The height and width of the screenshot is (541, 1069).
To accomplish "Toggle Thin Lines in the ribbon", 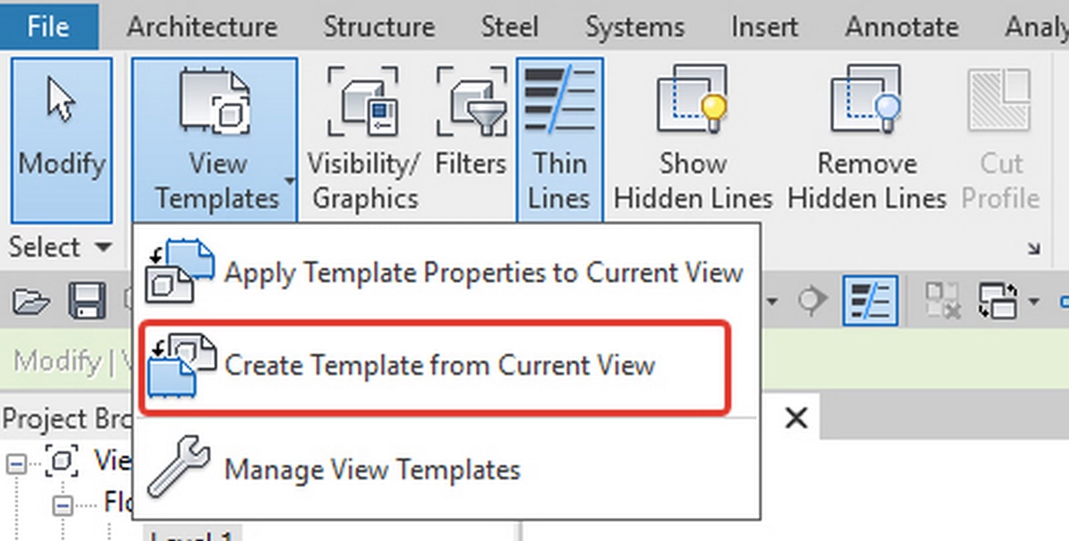I will point(559,140).
